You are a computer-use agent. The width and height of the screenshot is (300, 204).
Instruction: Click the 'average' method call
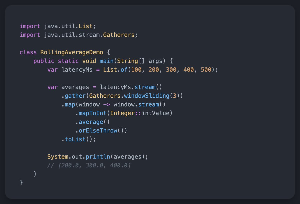coord(91,122)
